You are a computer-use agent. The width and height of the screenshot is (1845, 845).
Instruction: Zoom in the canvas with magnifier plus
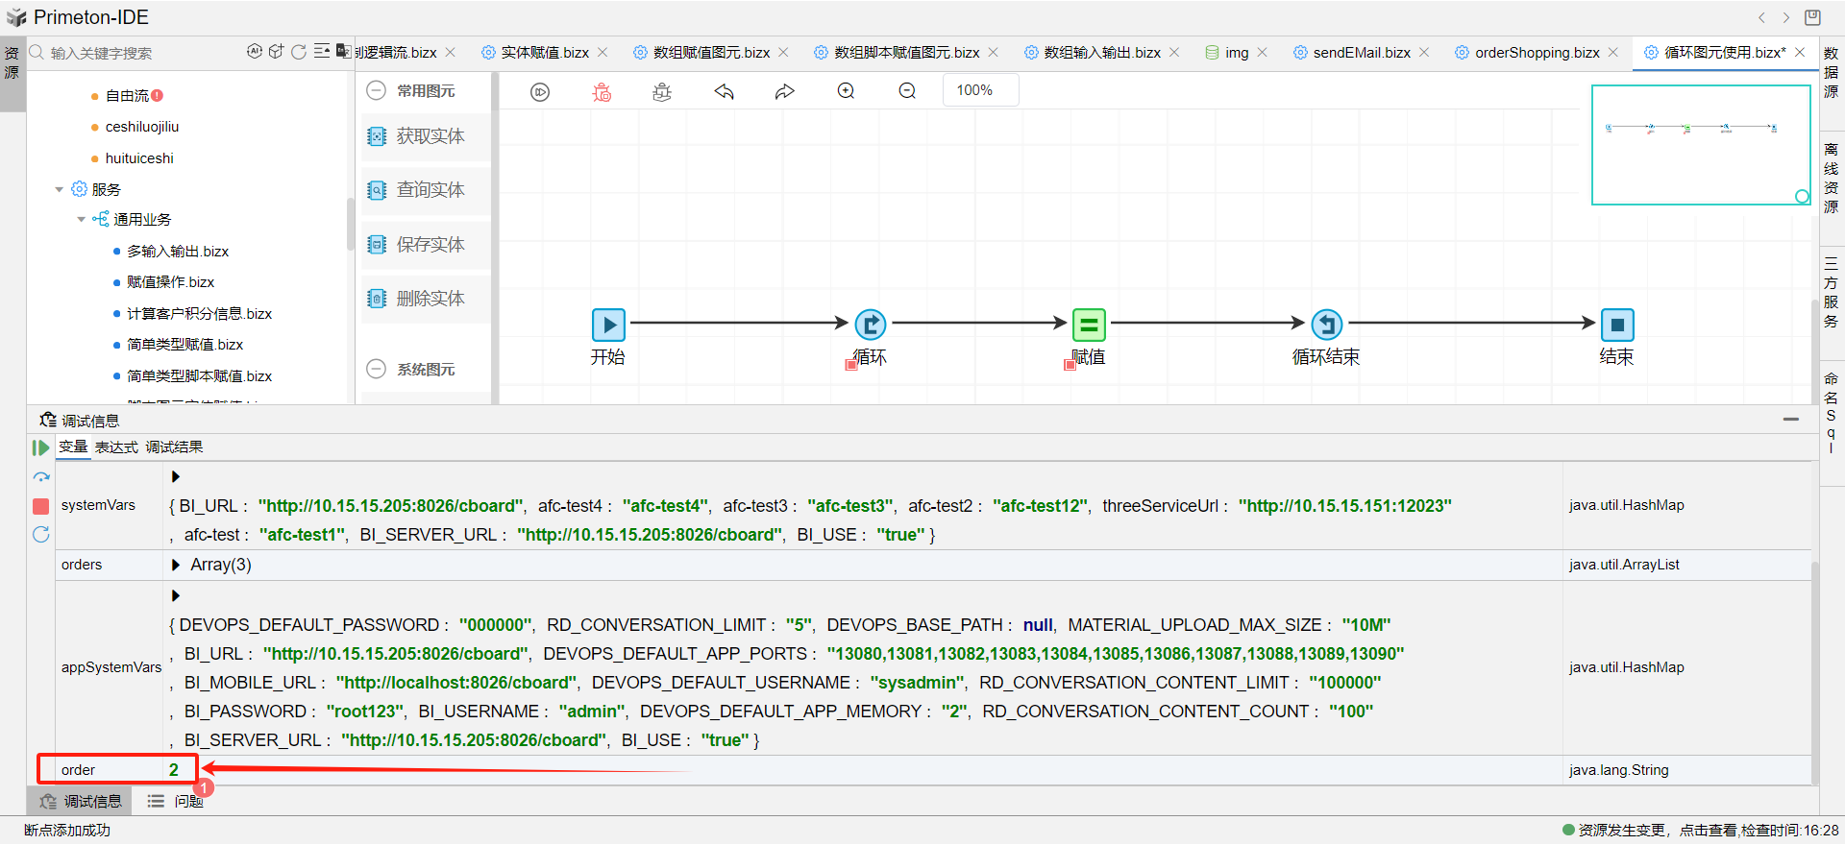[x=846, y=91]
